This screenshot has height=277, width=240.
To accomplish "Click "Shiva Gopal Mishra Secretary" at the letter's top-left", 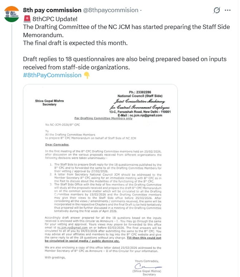I will [49, 103].
